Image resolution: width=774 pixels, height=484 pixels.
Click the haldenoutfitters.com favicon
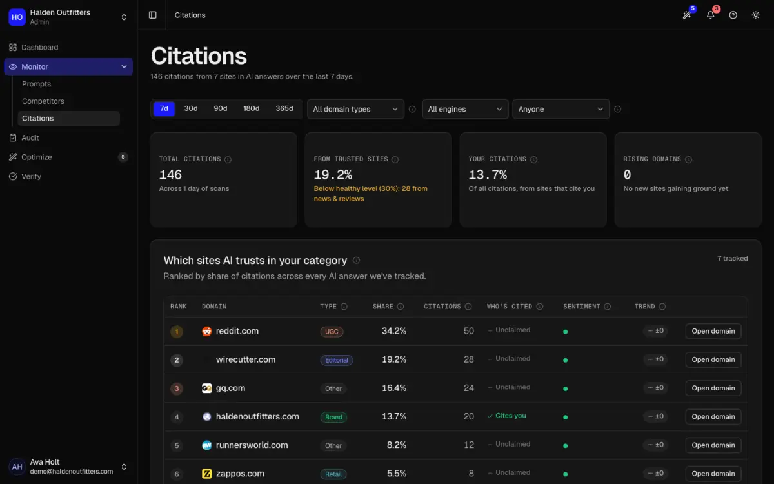point(206,417)
